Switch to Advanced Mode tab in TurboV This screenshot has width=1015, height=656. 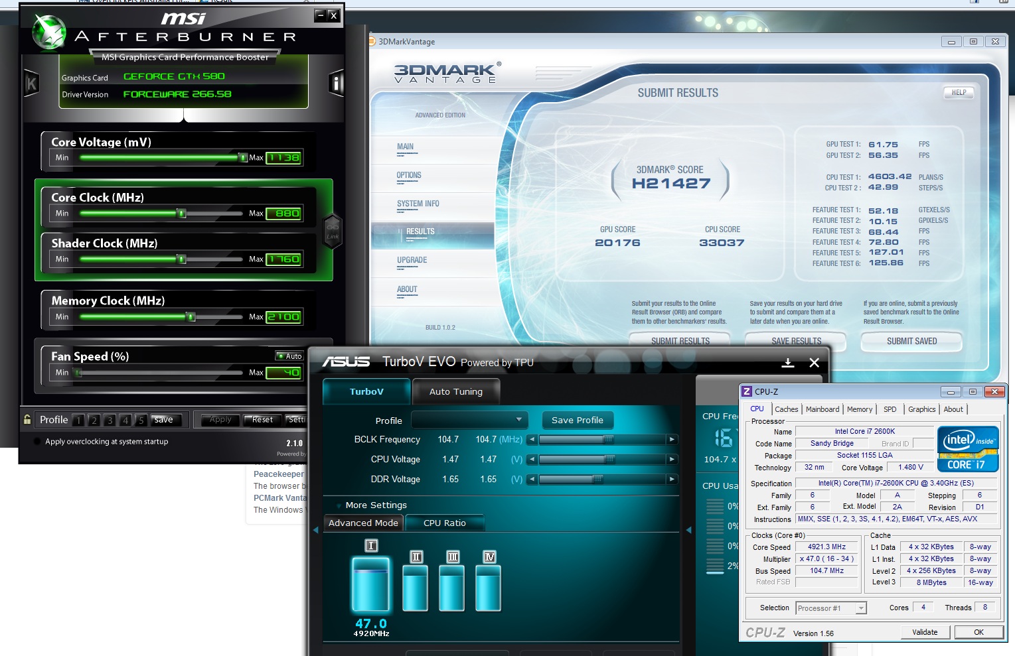(363, 523)
